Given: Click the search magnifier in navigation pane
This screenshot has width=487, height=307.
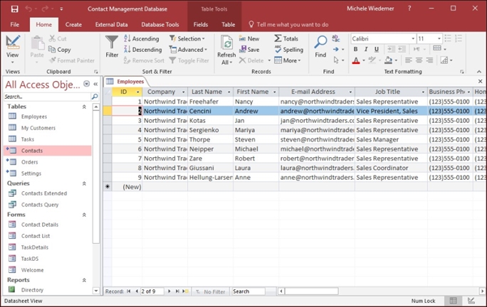Looking at the screenshot, I should (95, 97).
